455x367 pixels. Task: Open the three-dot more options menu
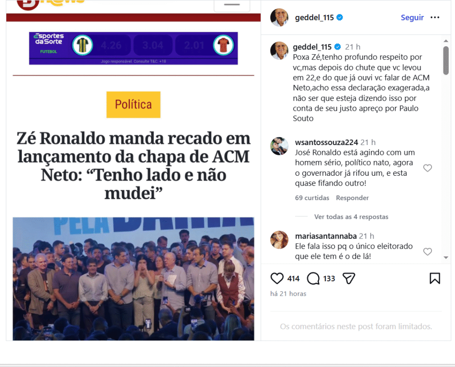(435, 17)
